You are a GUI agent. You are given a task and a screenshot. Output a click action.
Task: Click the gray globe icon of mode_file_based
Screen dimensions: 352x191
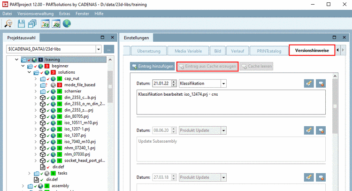[x=53, y=85]
